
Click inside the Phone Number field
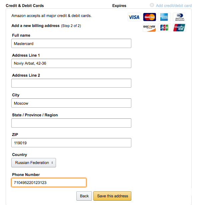[x=49, y=183]
